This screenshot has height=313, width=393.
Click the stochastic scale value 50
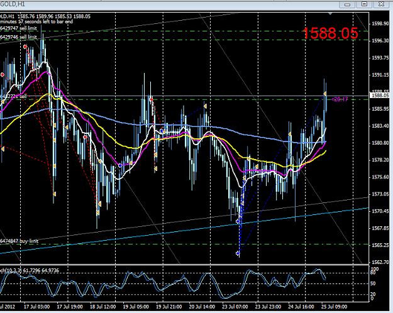coord(373,283)
